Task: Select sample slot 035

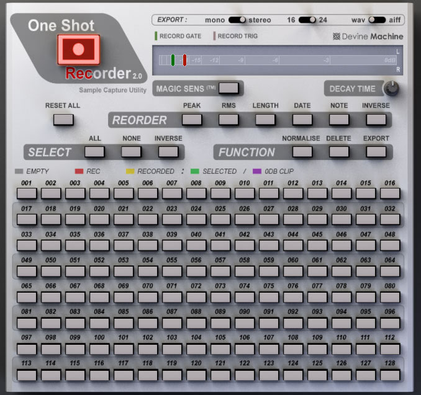Action: point(75,245)
